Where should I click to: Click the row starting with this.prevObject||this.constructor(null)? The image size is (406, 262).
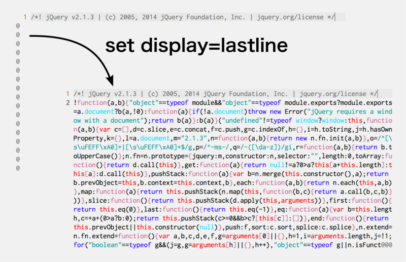pyautogui.click(x=232, y=227)
